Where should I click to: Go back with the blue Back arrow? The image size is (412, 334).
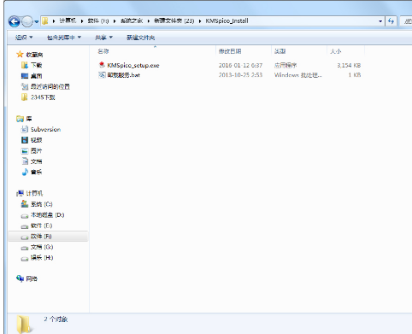pyautogui.click(x=14, y=21)
